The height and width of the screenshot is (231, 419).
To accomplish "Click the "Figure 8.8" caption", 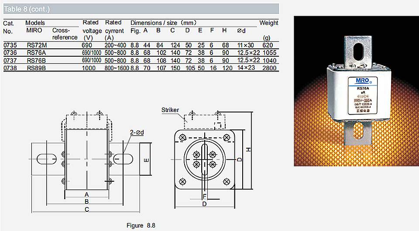I will click(x=141, y=225).
